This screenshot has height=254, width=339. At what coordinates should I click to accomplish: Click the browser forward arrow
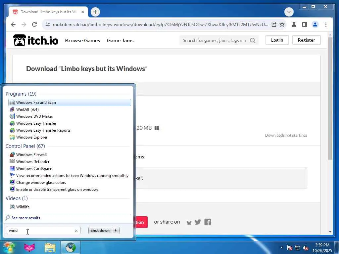24,24
